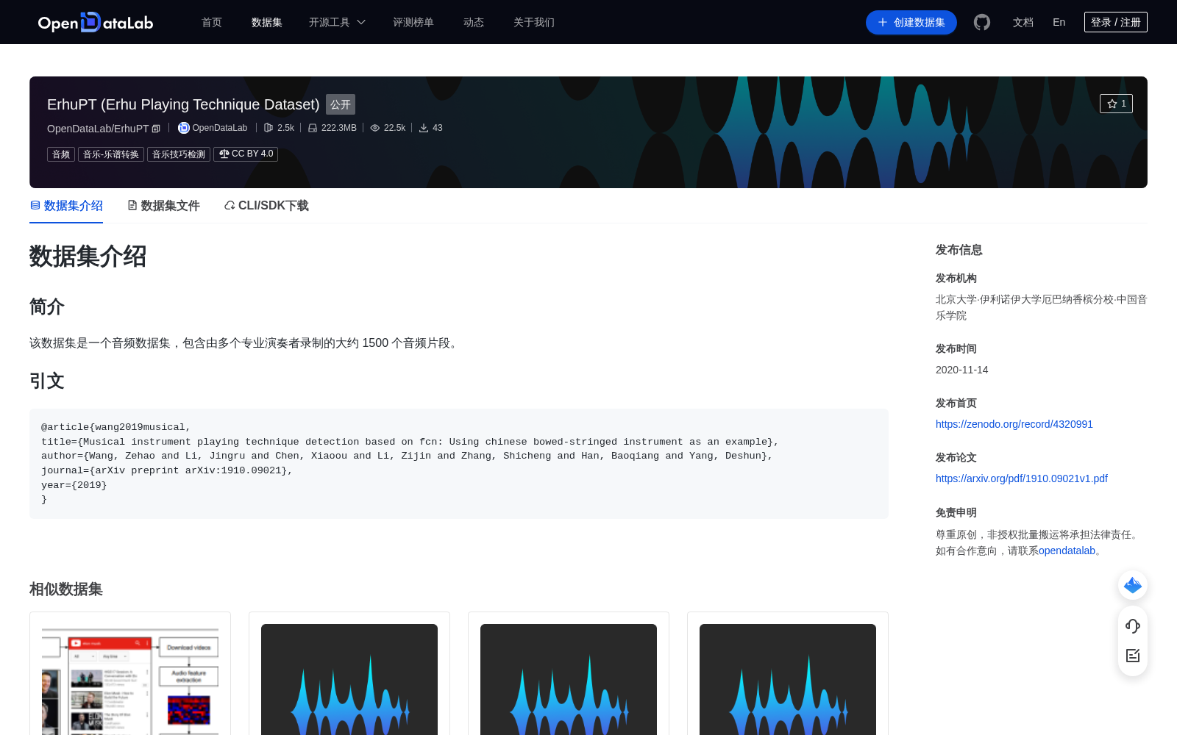Open the headset customer support icon
The width and height of the screenshot is (1177, 735).
[x=1133, y=626]
